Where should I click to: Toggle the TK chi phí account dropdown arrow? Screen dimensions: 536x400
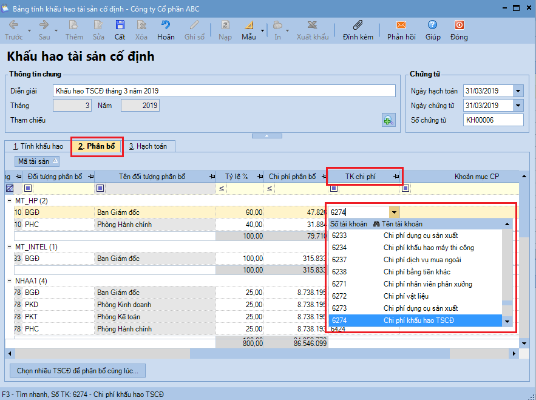(x=394, y=212)
